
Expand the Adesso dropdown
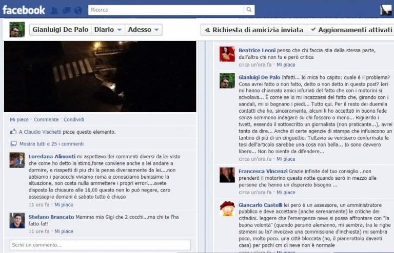point(144,30)
